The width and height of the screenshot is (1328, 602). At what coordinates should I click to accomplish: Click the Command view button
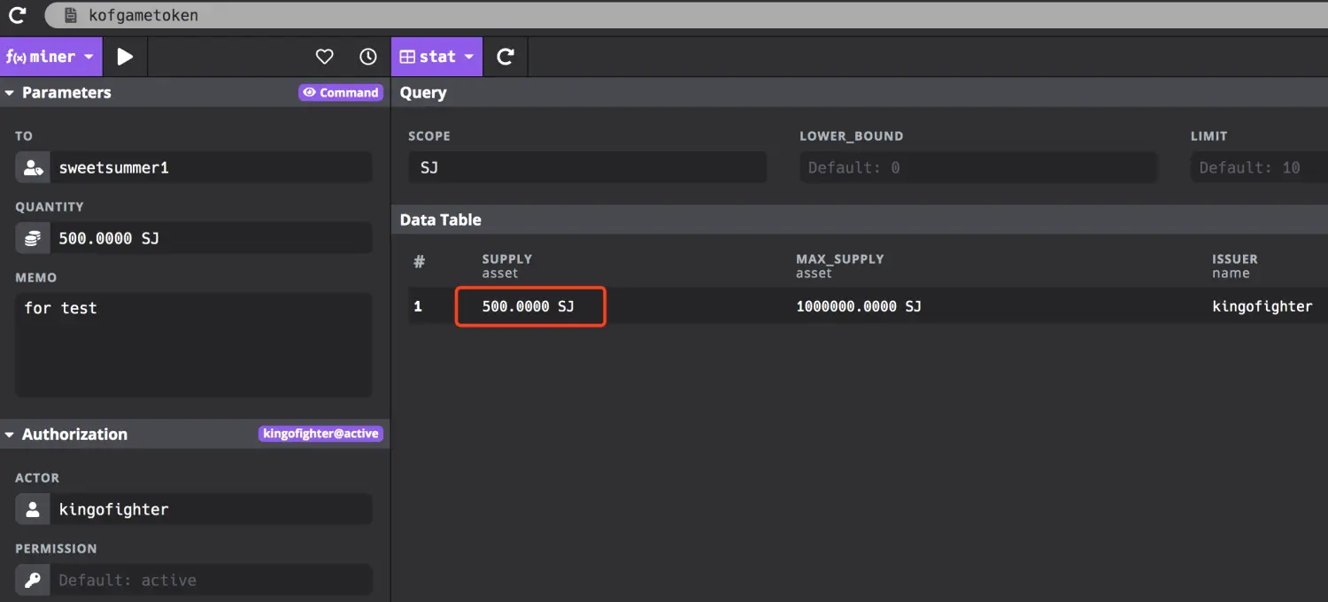(341, 93)
